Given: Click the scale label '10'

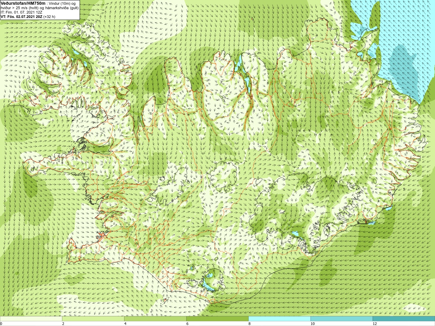Looking at the screenshot, I should [x=313, y=324].
